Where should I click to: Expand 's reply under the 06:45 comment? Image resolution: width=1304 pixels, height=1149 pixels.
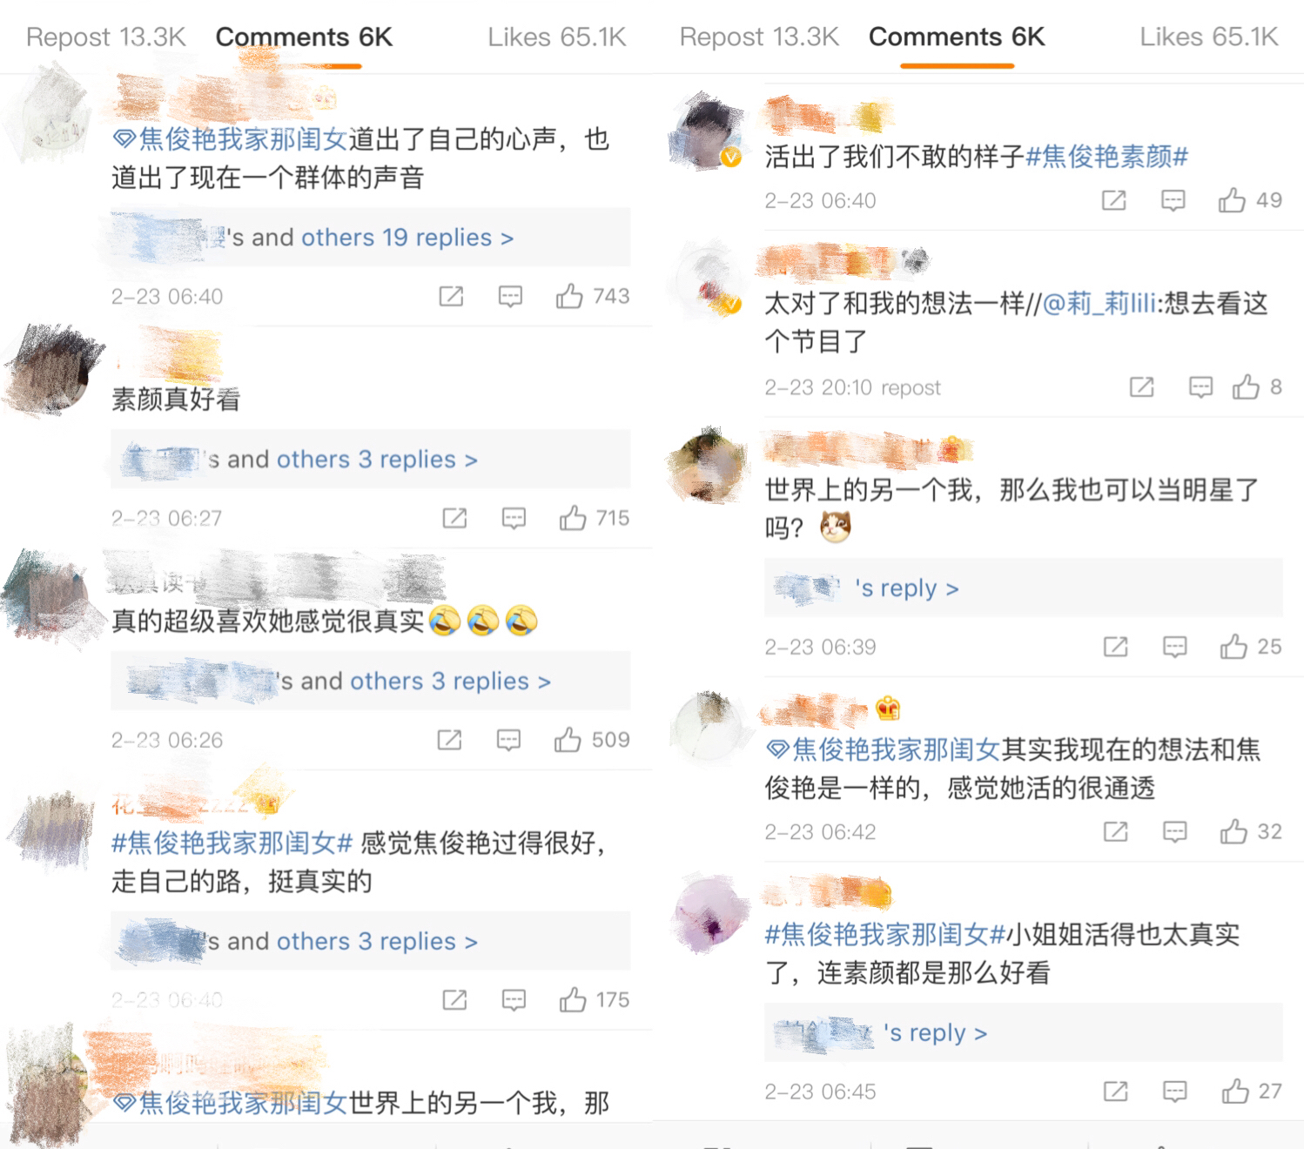1023,1032
